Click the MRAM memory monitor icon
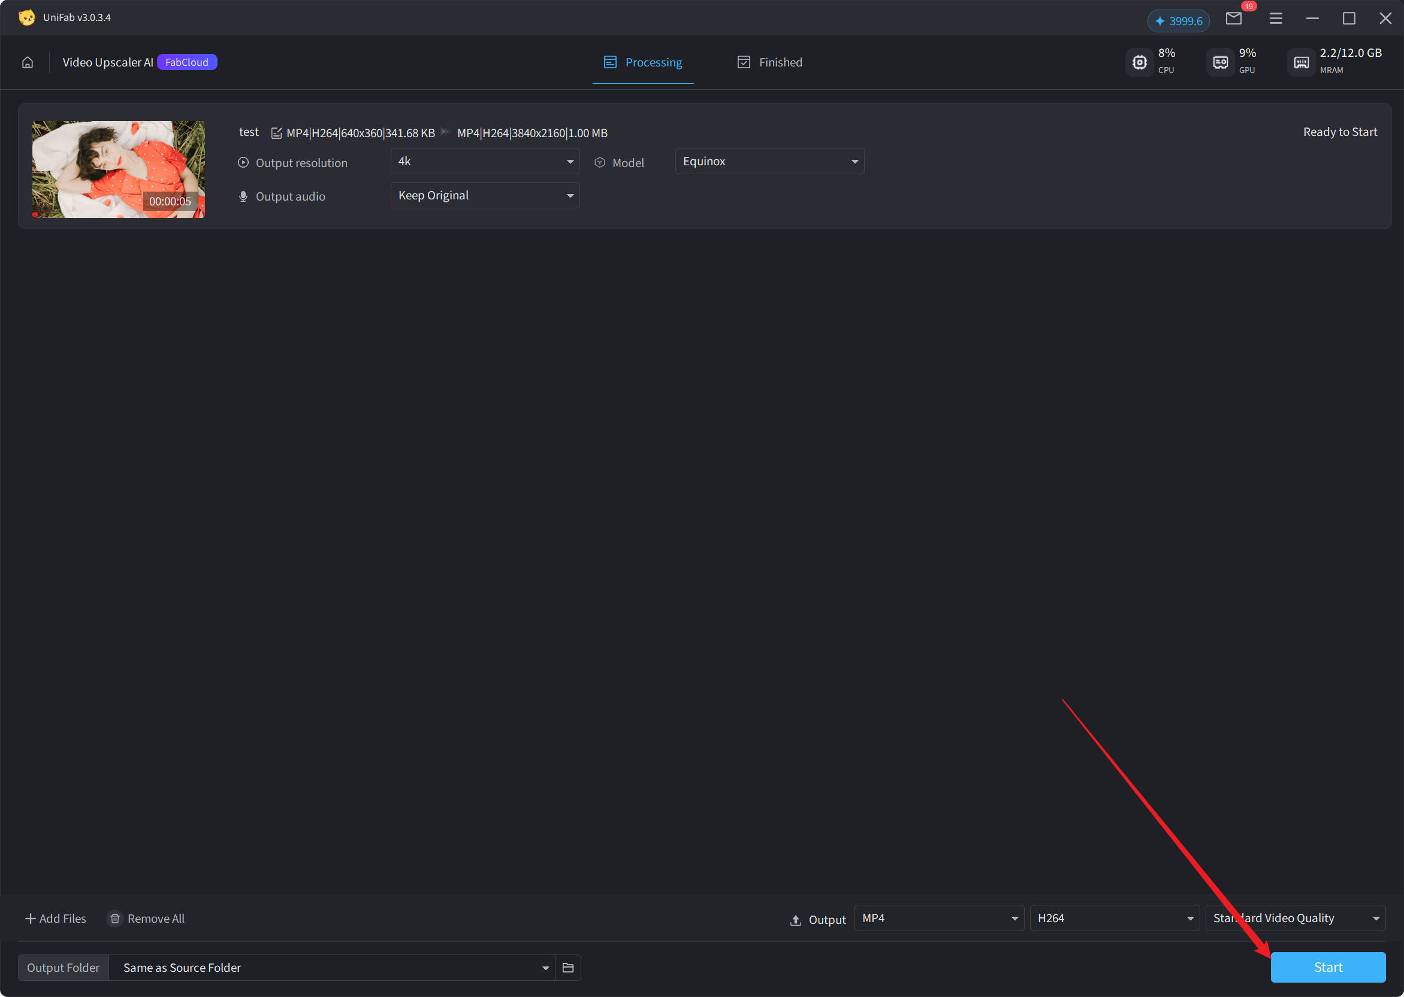Screen dimensions: 1404x997 1301,62
